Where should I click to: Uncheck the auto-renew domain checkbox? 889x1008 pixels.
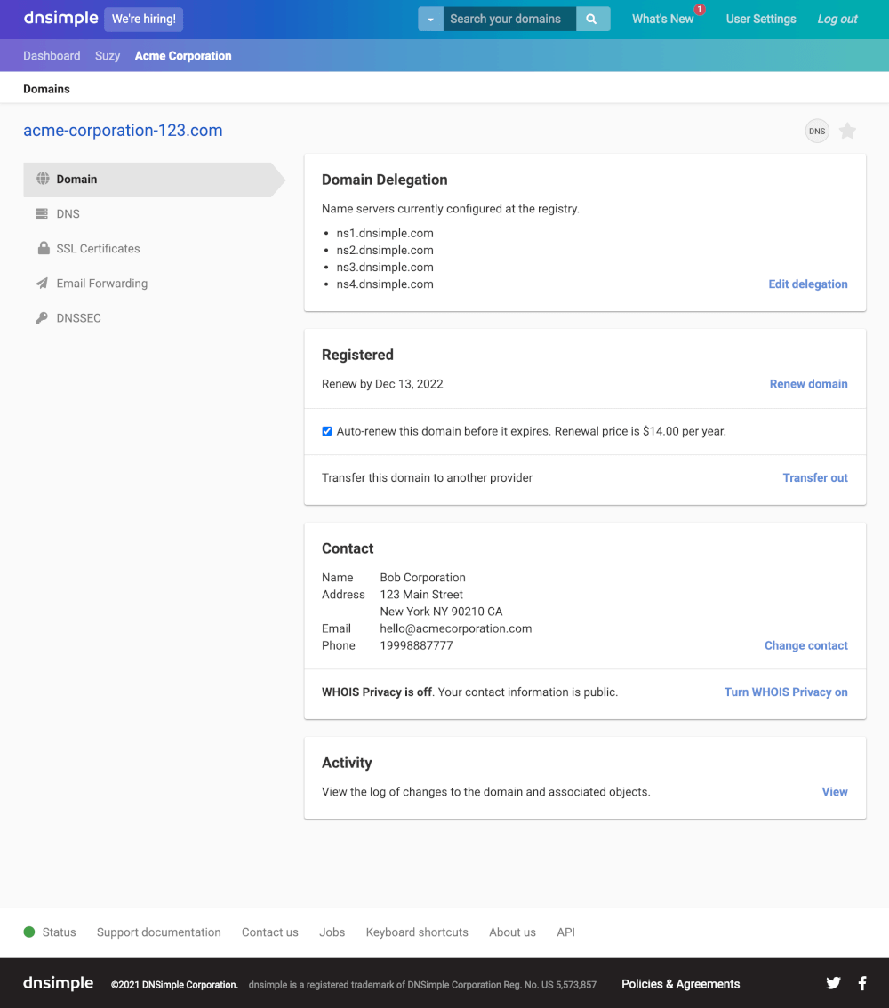pos(327,430)
